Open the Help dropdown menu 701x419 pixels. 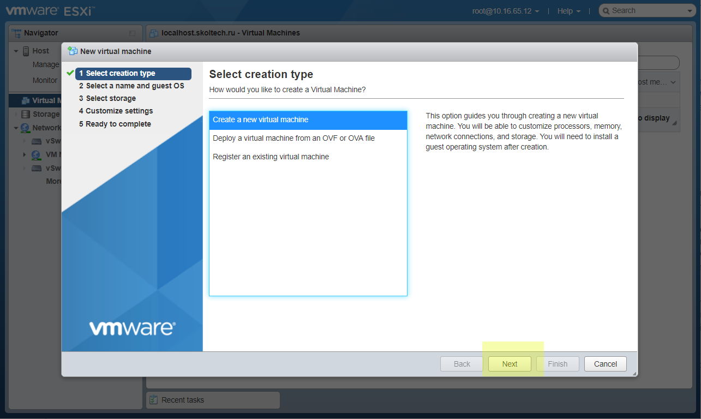[569, 11]
